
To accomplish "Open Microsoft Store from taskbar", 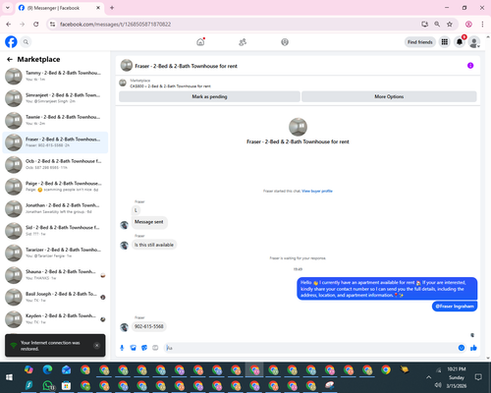I will [x=66, y=385].
